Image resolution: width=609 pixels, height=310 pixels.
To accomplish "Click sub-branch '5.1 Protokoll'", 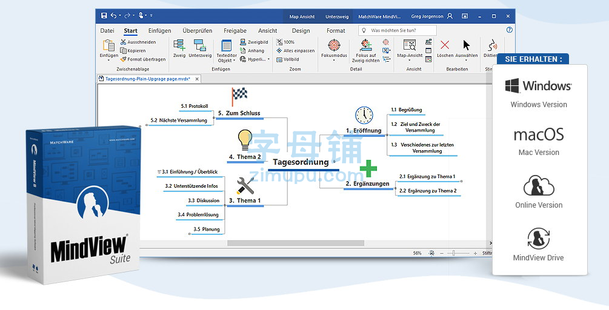I will pos(194,106).
